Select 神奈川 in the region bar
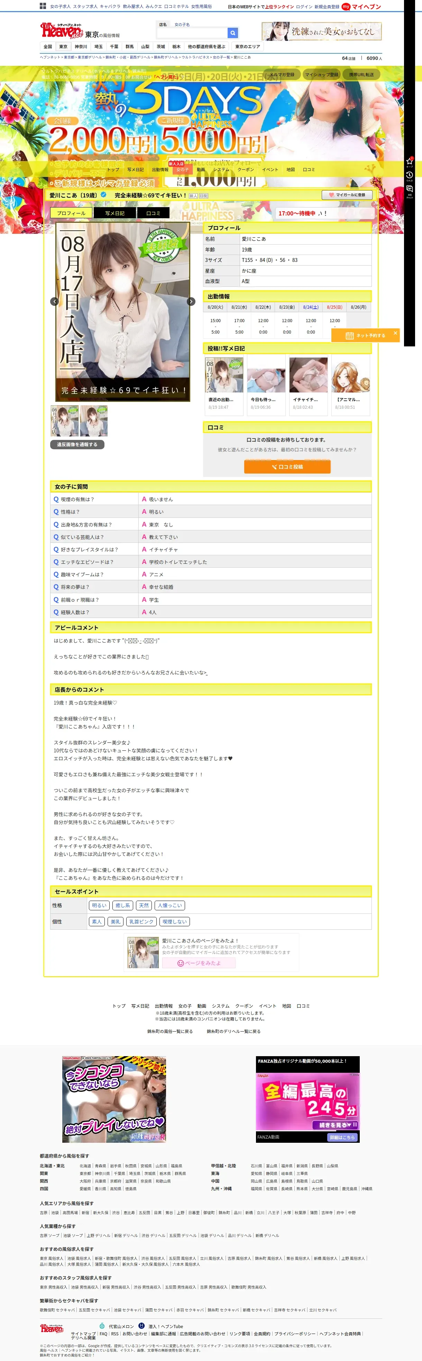 [x=81, y=46]
